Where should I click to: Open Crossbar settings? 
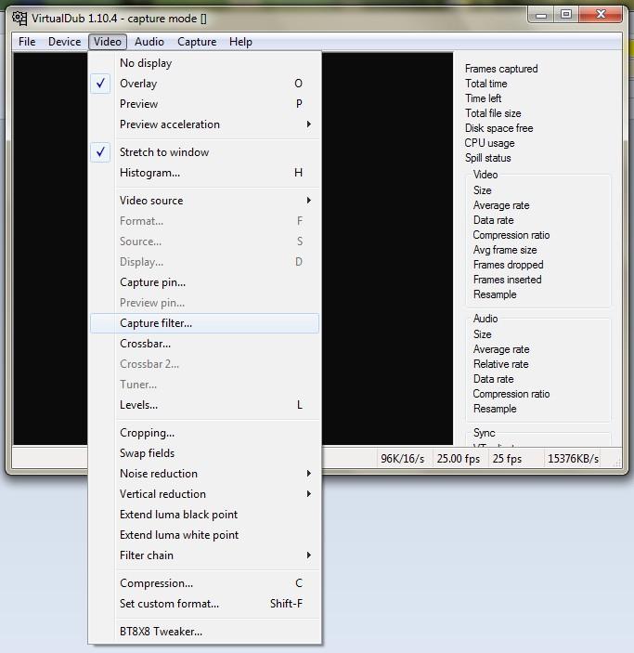204,344
